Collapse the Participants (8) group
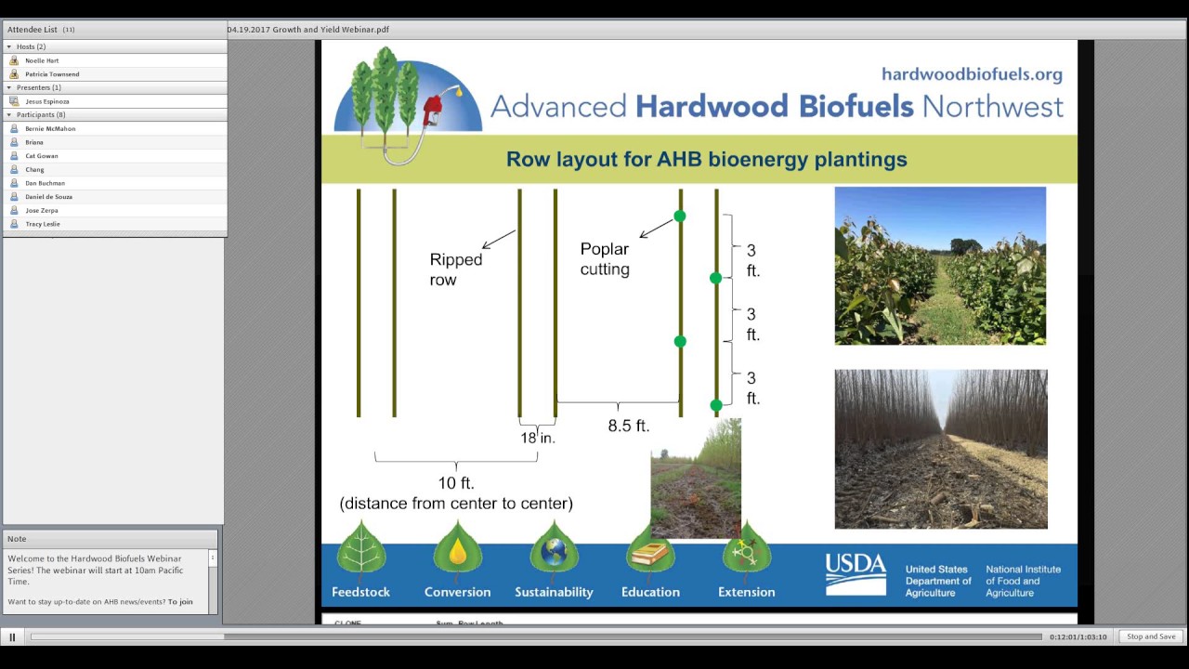1189x669 pixels. [x=9, y=114]
